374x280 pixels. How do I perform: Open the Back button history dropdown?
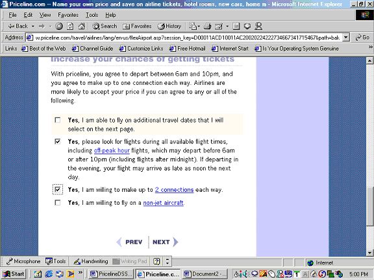click(33, 26)
